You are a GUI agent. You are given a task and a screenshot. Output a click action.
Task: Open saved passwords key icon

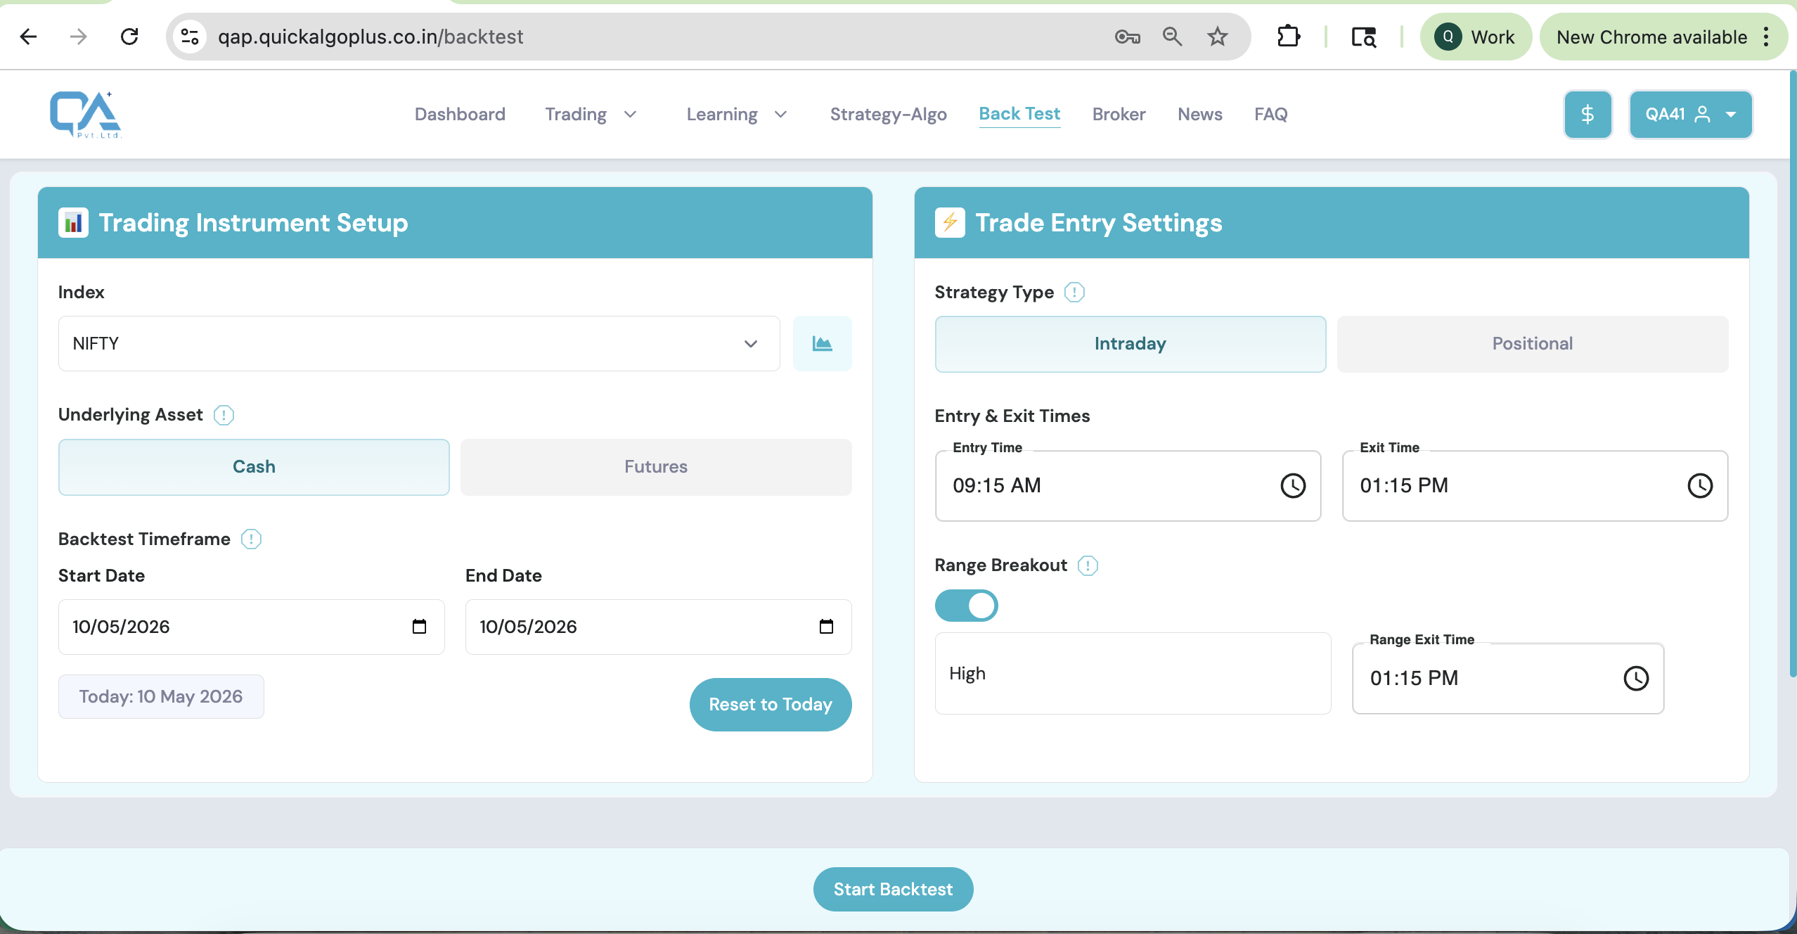(1127, 37)
